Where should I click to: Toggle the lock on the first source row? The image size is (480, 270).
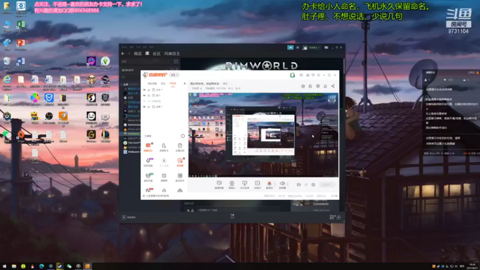tap(149, 89)
